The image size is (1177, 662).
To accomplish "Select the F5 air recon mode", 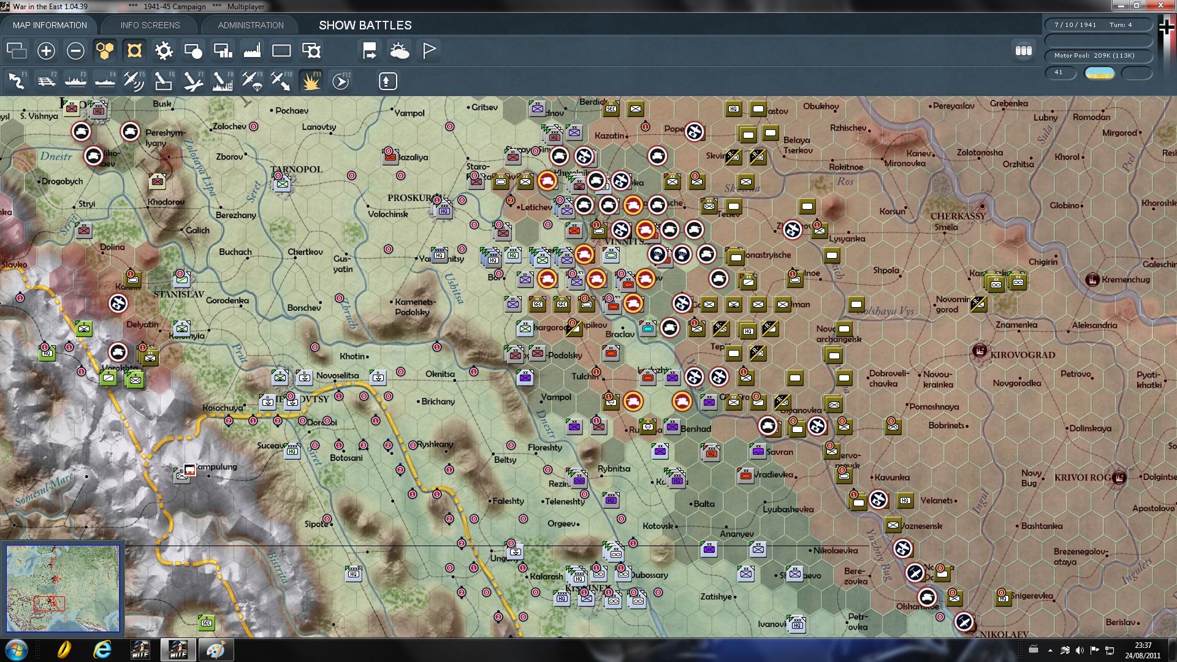I will (x=134, y=81).
